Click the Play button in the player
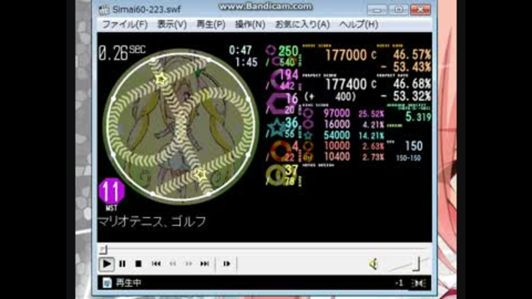 pyautogui.click(x=106, y=264)
